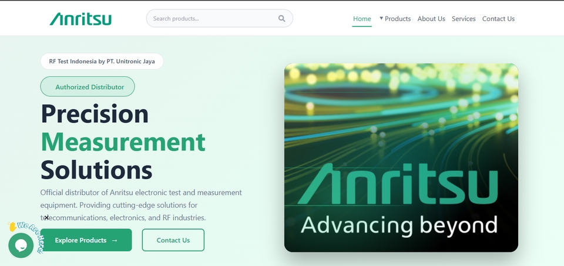Click RF Test Indonesia by PT. Unitronic Jaya label
This screenshot has height=266, width=564.
102,62
